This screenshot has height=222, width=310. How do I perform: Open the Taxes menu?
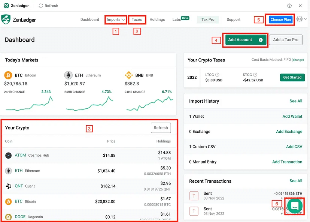pyautogui.click(x=137, y=19)
